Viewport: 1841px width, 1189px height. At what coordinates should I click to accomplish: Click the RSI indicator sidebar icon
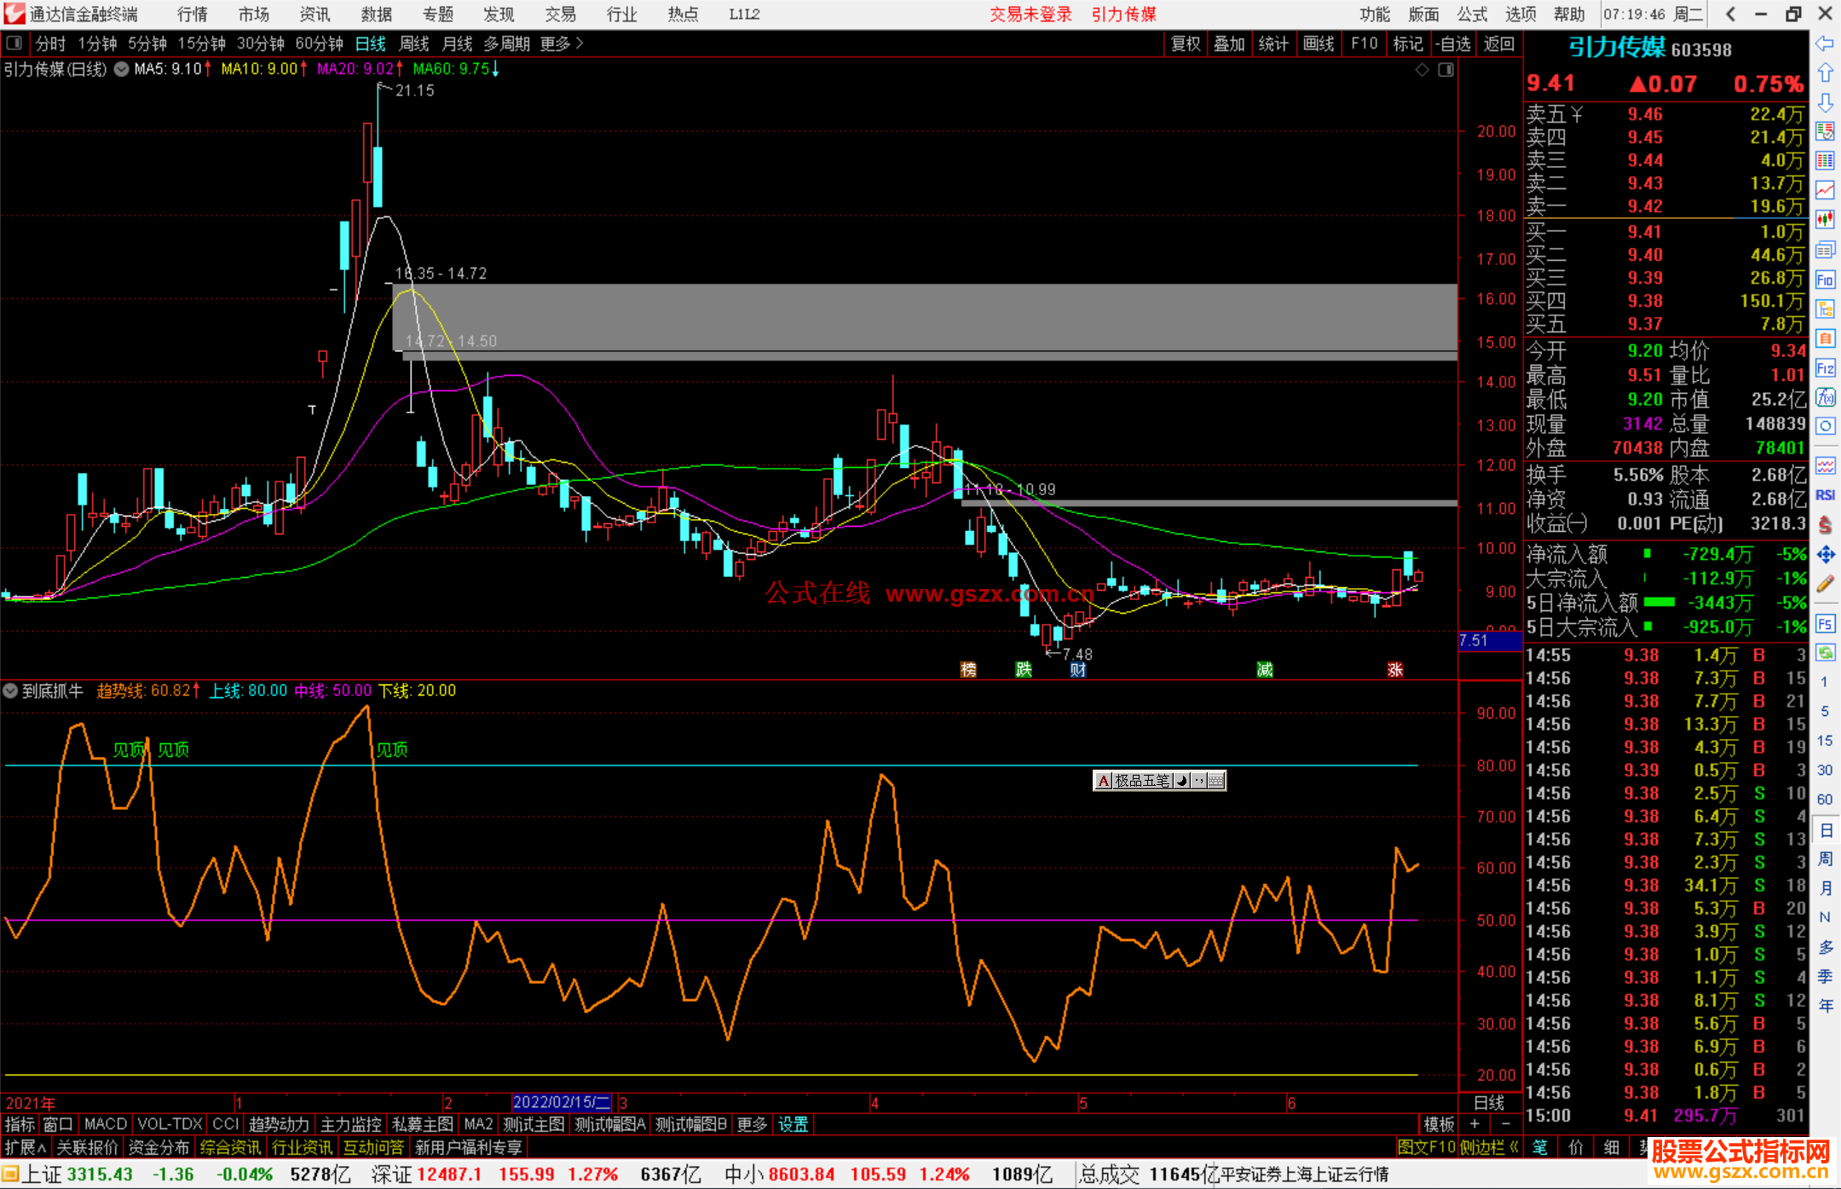1825,495
